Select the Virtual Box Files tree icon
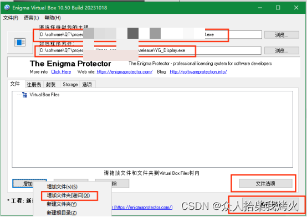Image resolution: width=307 pixels, height=217 pixels. pos(24,95)
